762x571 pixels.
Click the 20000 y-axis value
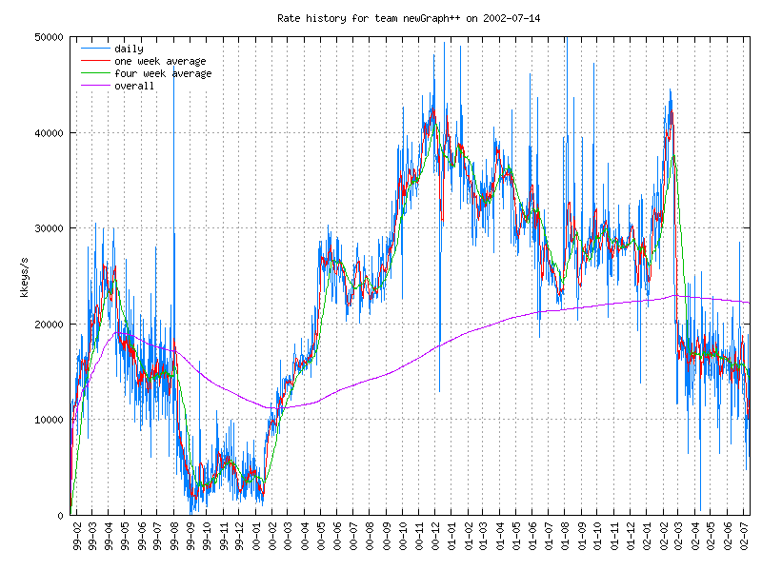click(50, 325)
